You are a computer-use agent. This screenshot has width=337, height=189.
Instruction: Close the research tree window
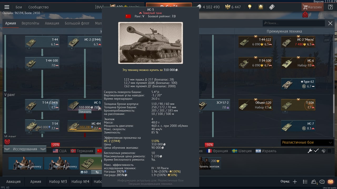330,23
